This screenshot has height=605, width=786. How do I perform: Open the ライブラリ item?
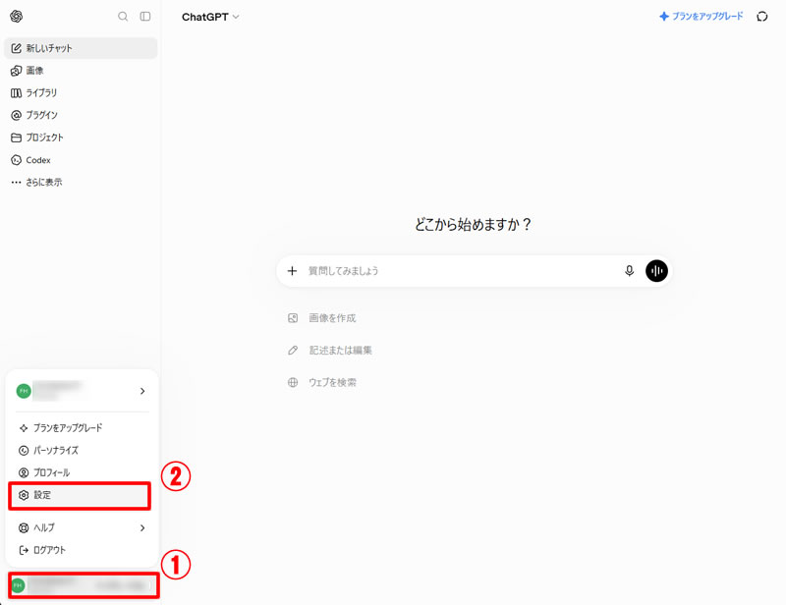pos(81,92)
